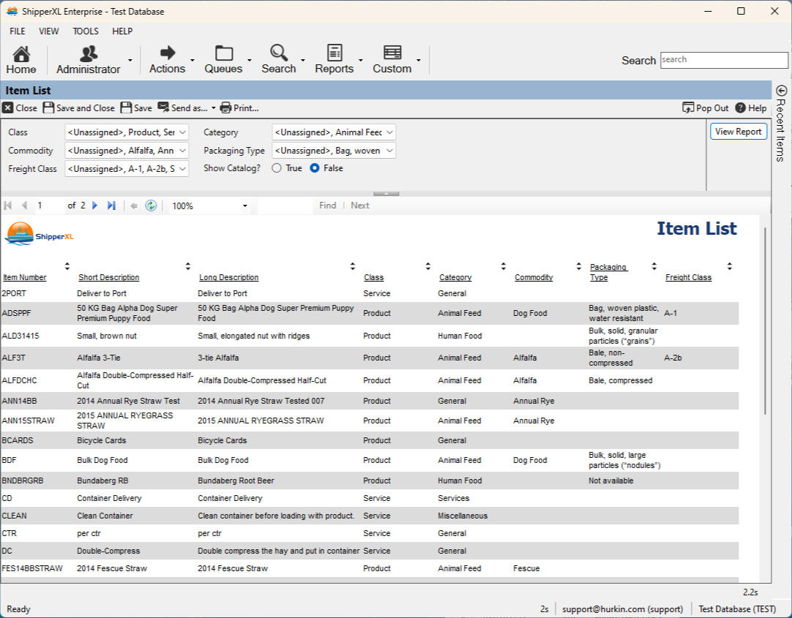
Task: Refresh the report with green icon
Action: pos(151,206)
